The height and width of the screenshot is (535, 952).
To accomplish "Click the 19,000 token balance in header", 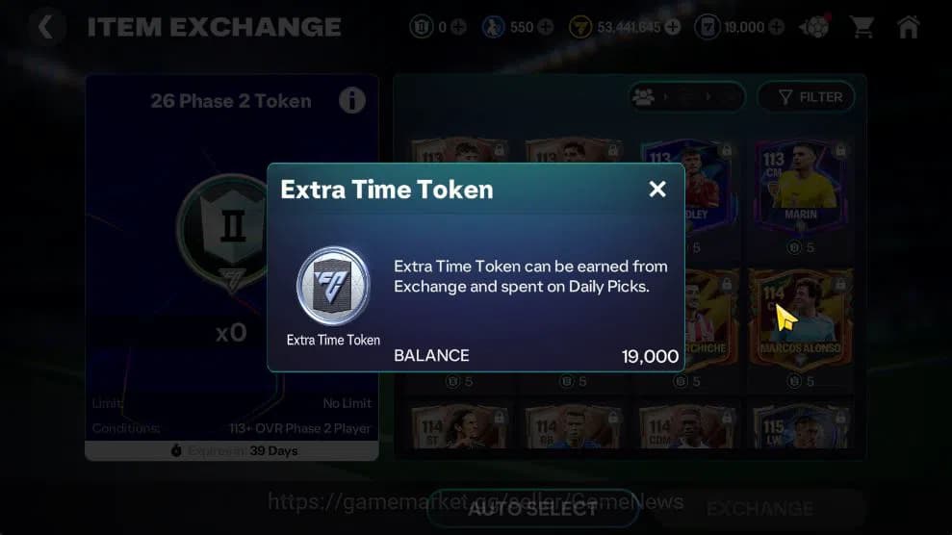I will click(x=744, y=27).
